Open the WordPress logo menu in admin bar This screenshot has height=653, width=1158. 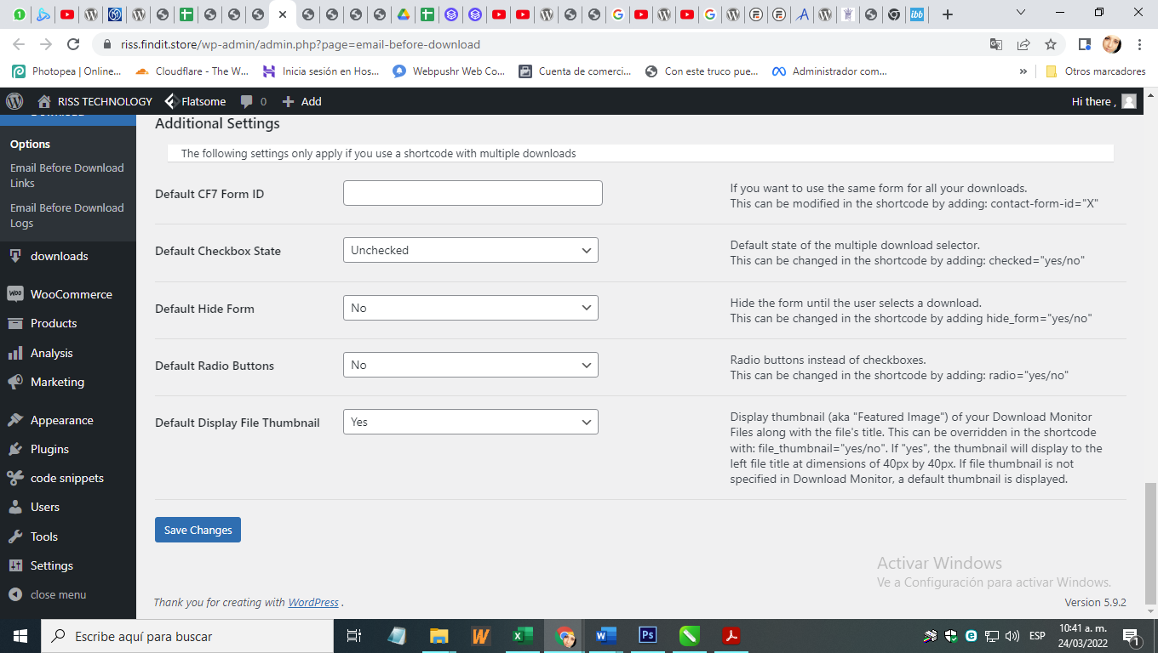point(14,101)
